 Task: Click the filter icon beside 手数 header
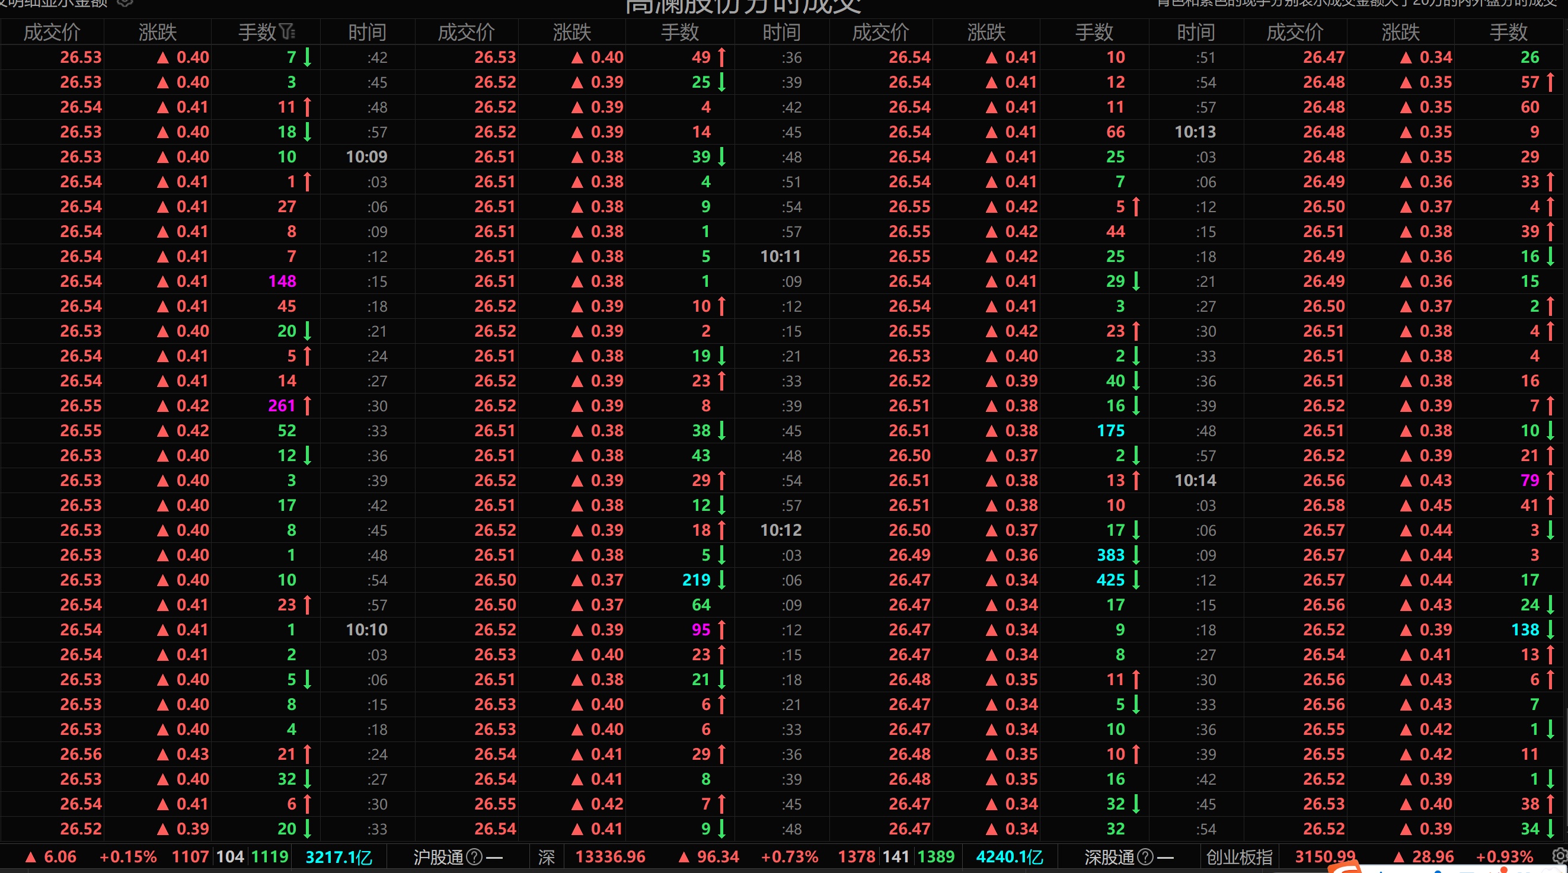click(x=288, y=31)
